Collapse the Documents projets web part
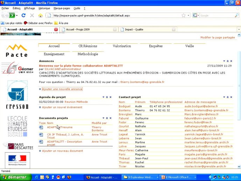 pos(107,118)
